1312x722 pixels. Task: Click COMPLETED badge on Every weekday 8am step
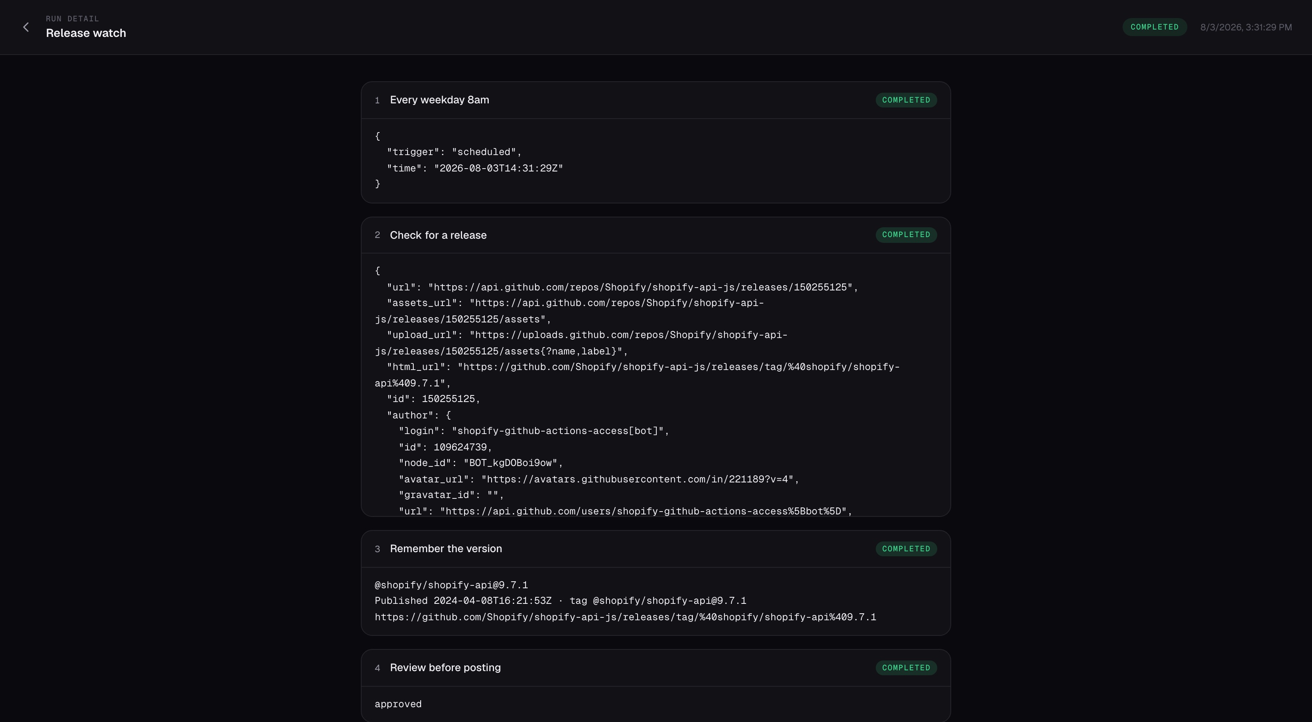[x=906, y=100]
